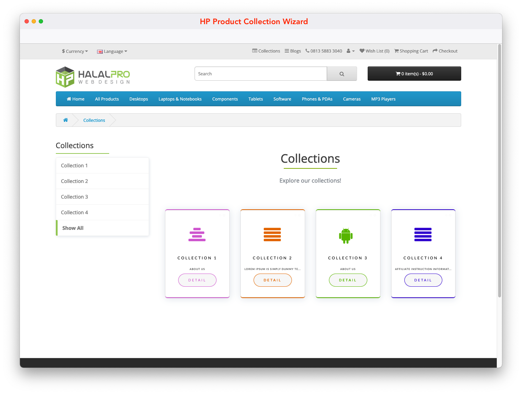Open the Currency dropdown

(75, 52)
